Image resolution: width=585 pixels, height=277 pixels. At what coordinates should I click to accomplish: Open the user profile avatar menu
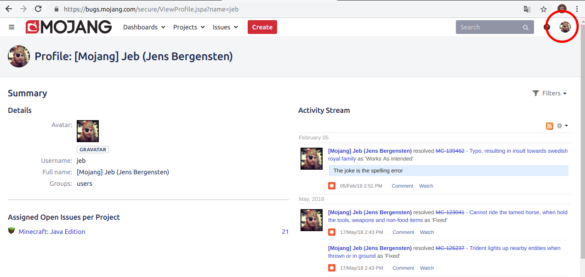click(565, 27)
